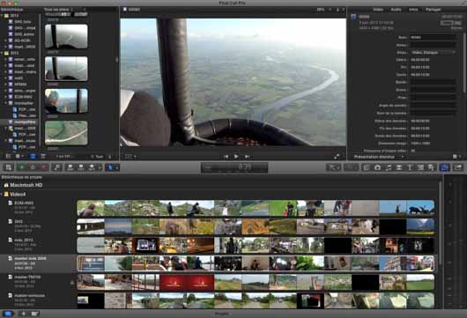Screen dimensions: 467x318
Task: Collapse the upper 2012 library folder
Action: point(2,16)
